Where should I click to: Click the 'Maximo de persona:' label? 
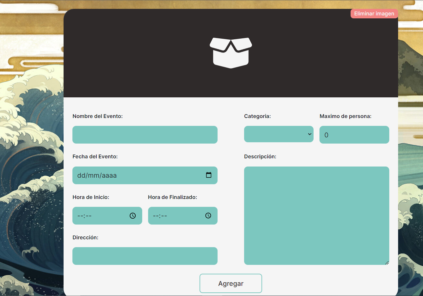pos(345,116)
